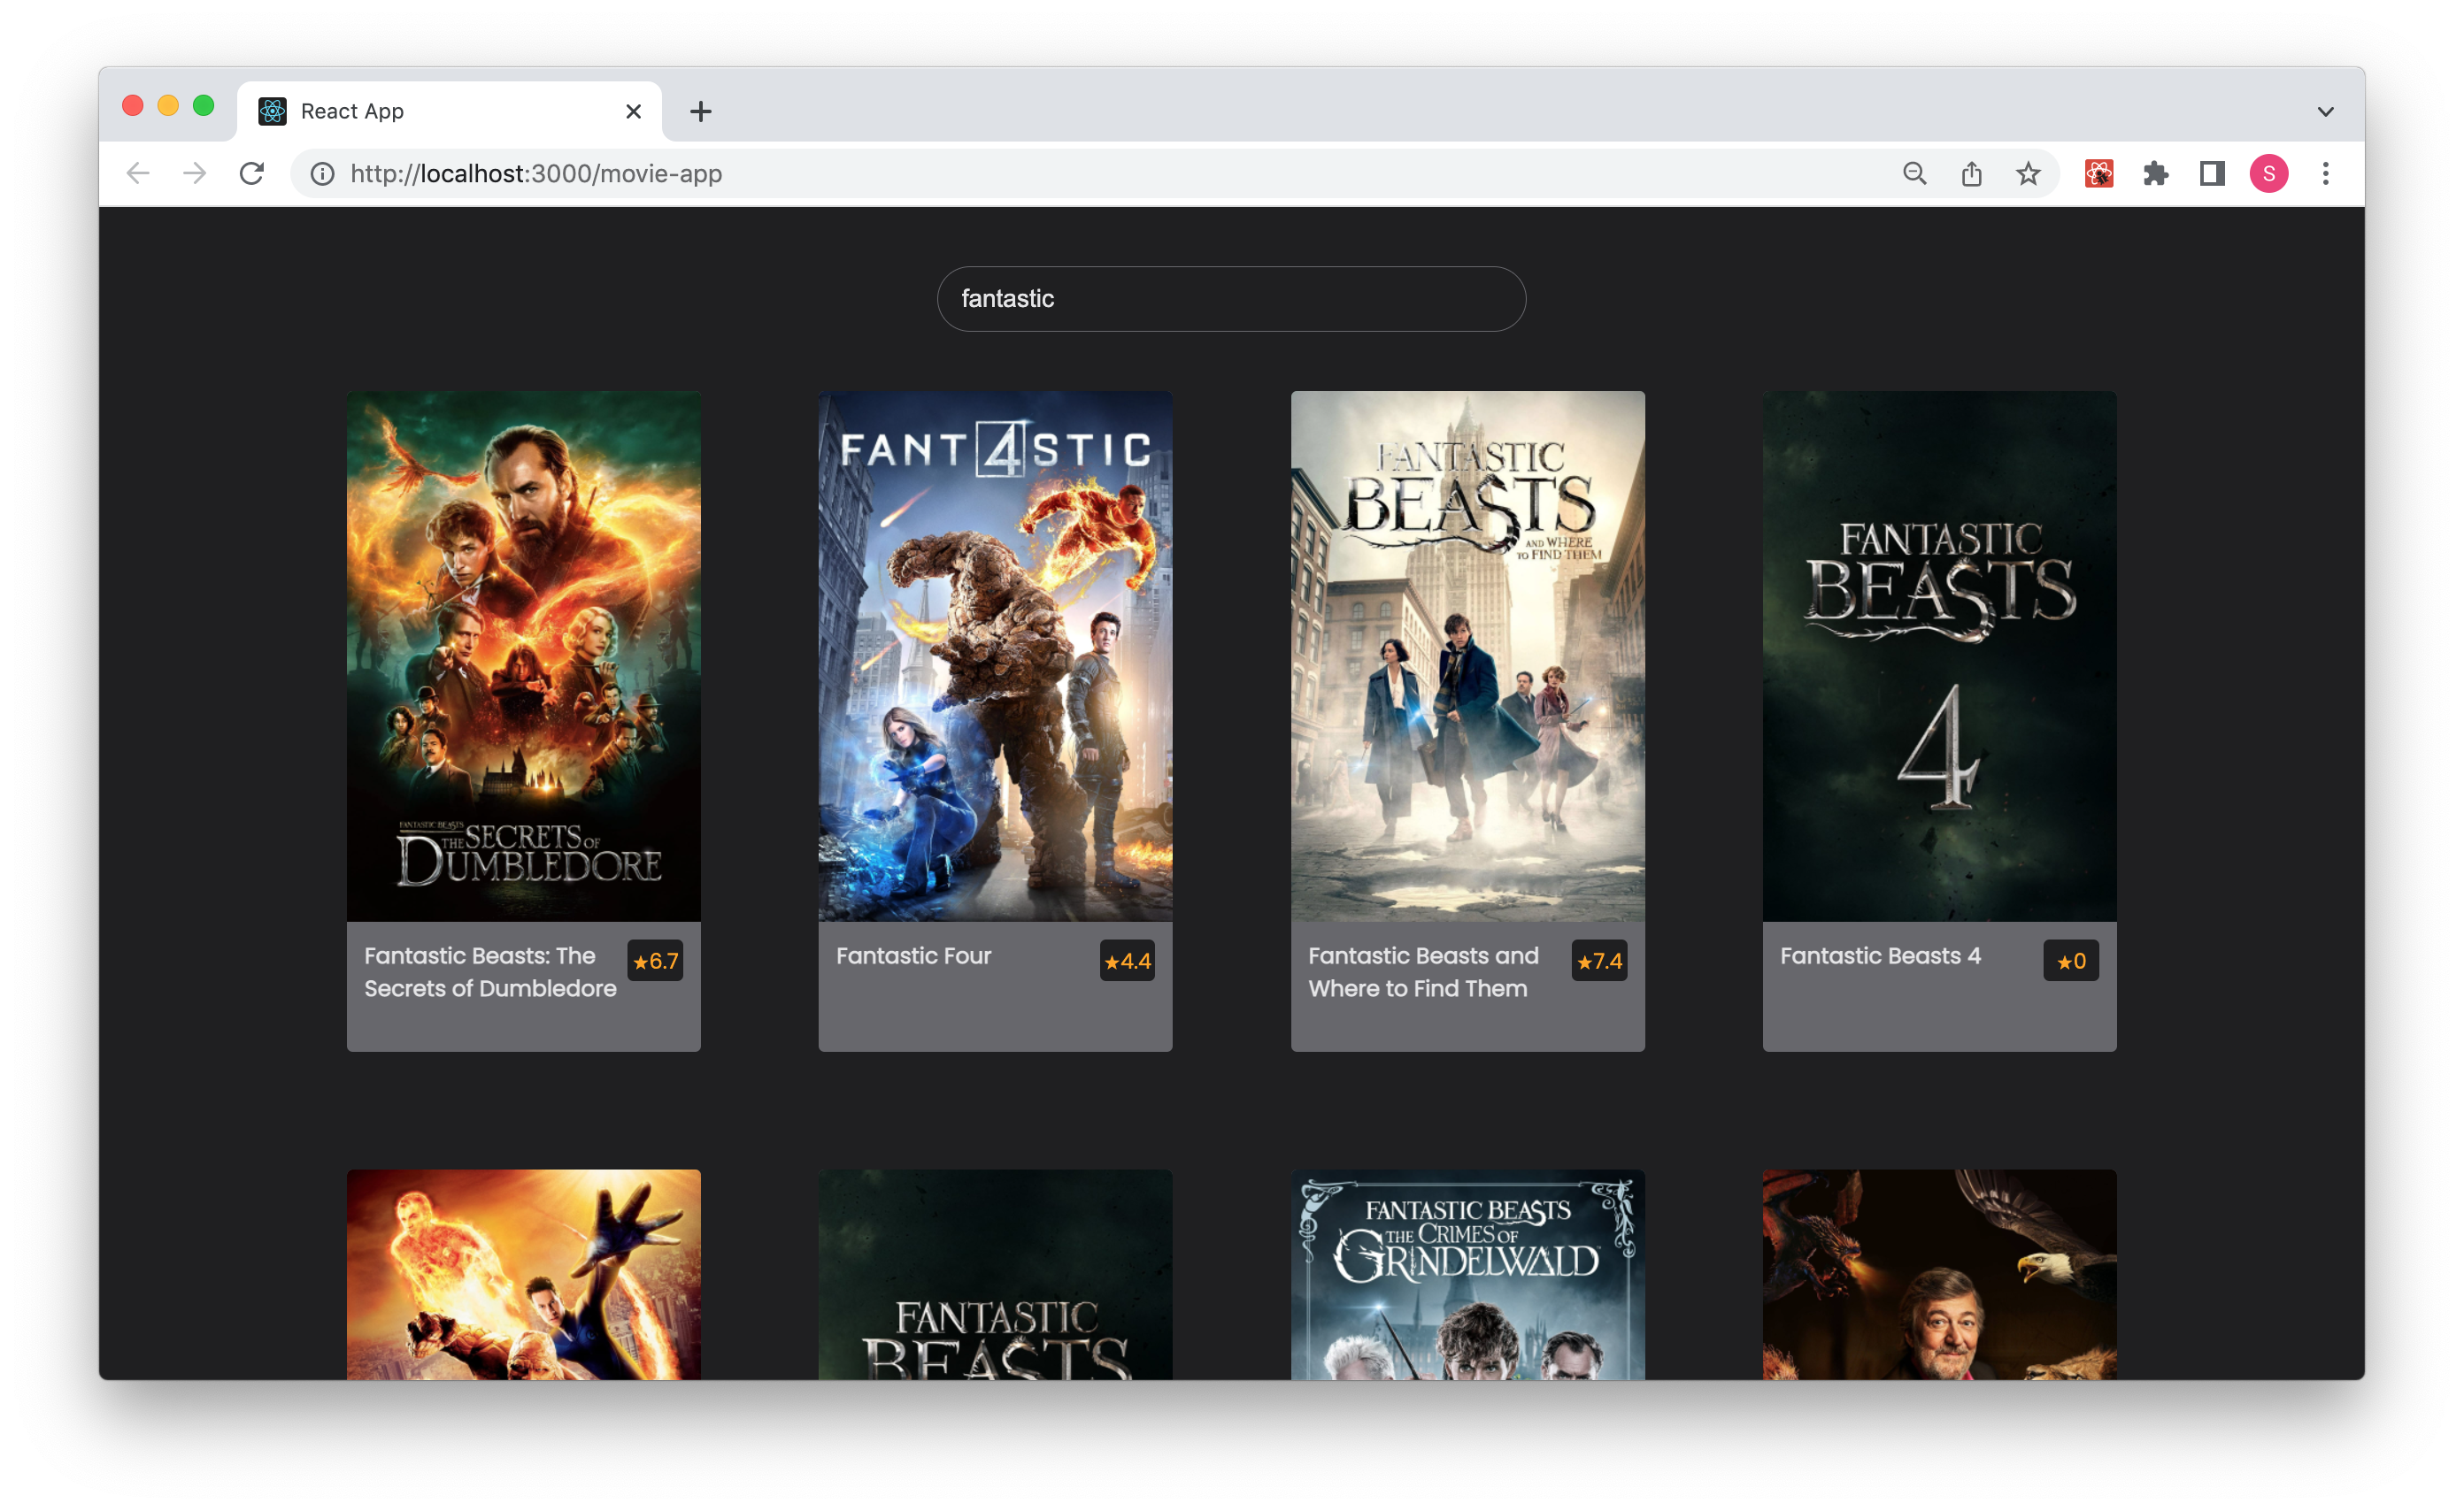Screen dimensions: 2464x1511
Task: Open the Crimes of Grindelwald poster
Action: [1467, 1274]
